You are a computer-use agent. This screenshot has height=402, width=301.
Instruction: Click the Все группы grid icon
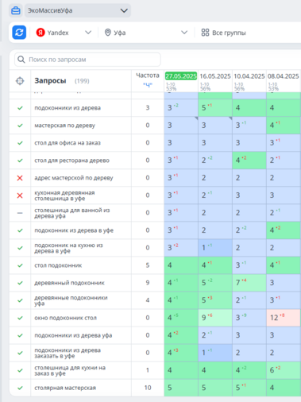click(205, 33)
